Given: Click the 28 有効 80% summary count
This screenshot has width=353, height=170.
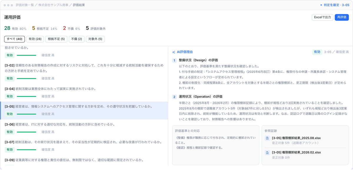Looking at the screenshot, I should (15, 28).
